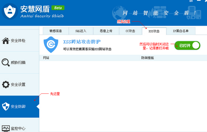Click the 防御措施 column header

point(147,58)
